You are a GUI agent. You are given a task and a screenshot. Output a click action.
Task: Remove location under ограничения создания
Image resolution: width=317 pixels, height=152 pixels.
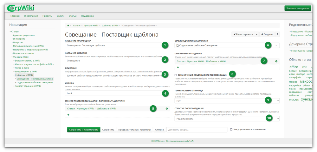[276, 61]
